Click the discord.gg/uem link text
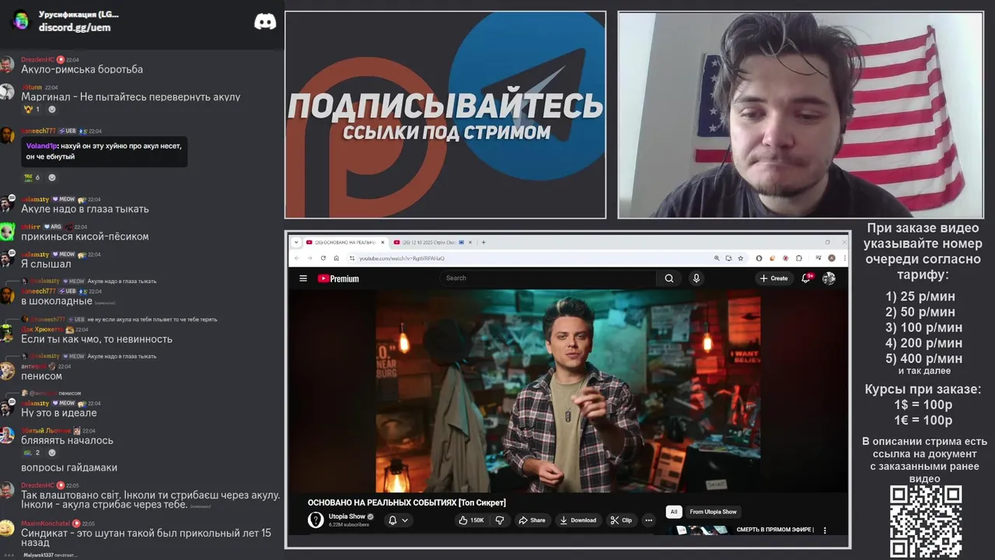Screen dimensions: 995x560 coord(75,27)
